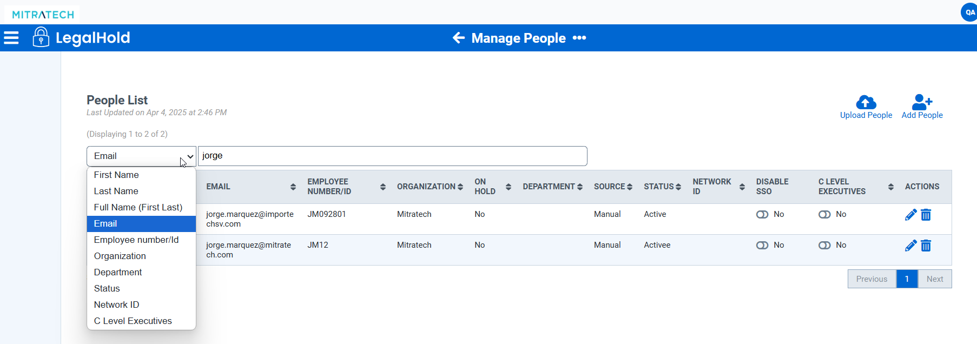Edit jorge.marquez@importechsv.com with pencil icon
Screen dimensions: 977x344
(910, 215)
